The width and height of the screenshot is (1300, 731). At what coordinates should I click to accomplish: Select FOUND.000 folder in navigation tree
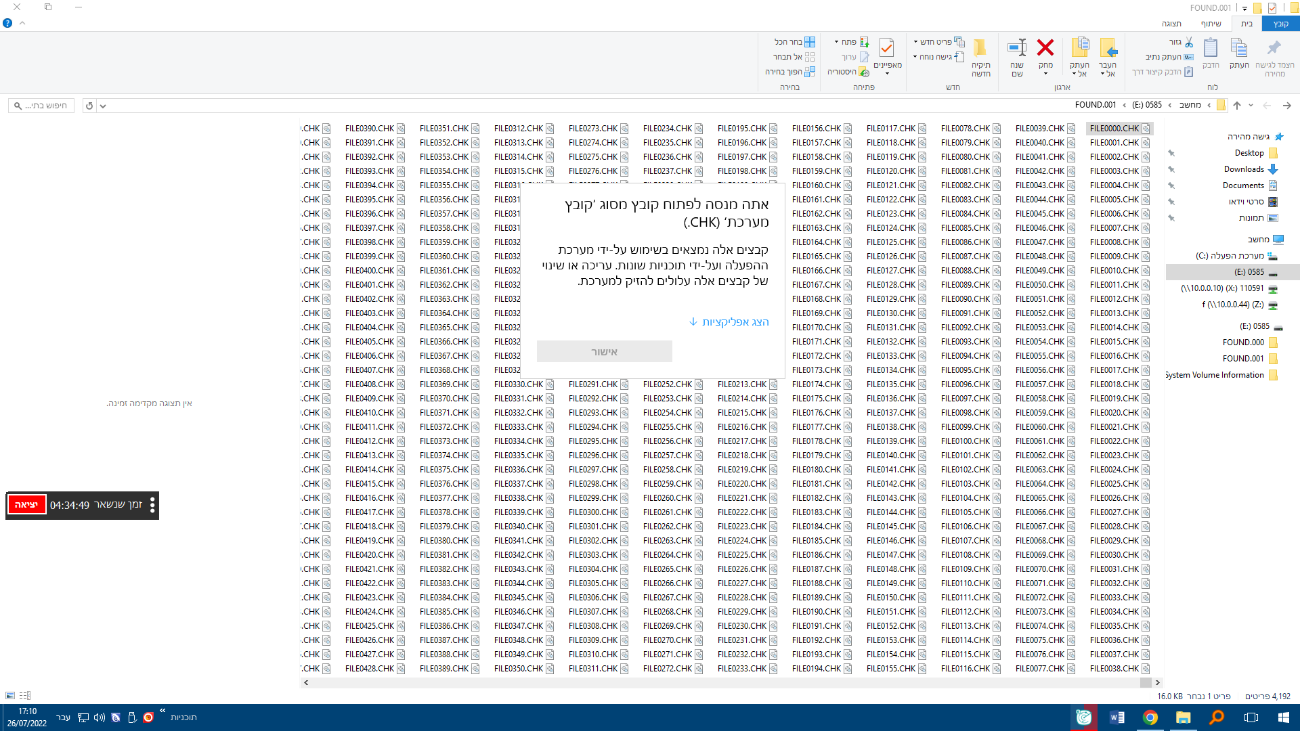[1243, 342]
